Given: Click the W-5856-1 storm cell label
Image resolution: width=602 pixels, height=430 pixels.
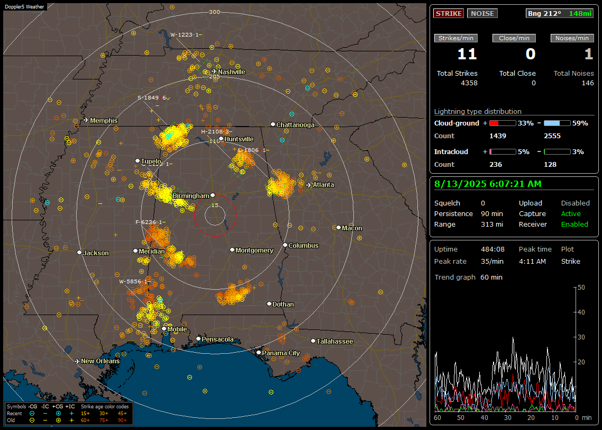Looking at the screenshot, I should (134, 281).
